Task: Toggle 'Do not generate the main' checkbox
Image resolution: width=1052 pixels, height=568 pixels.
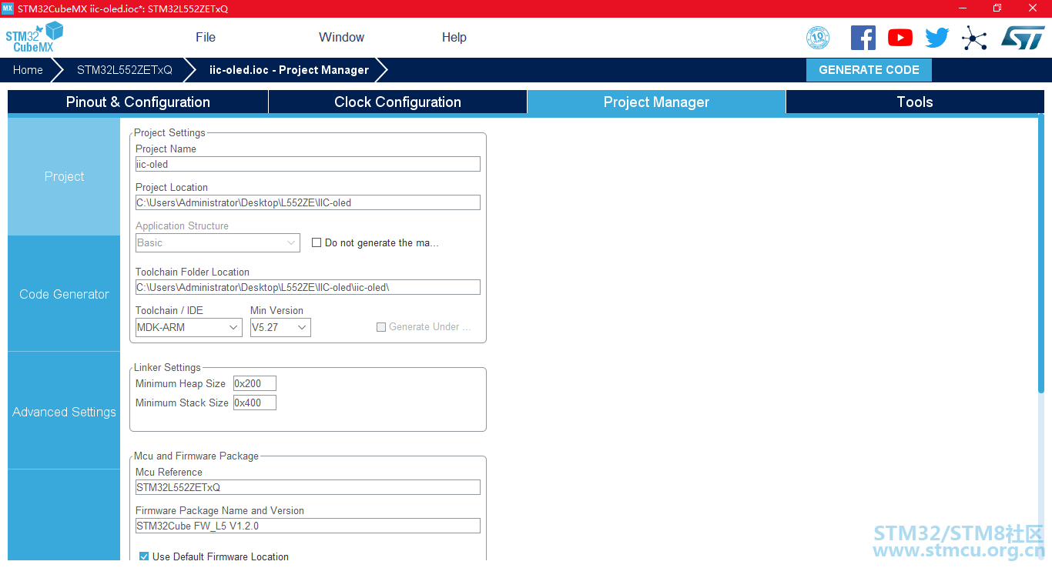Action: tap(317, 242)
